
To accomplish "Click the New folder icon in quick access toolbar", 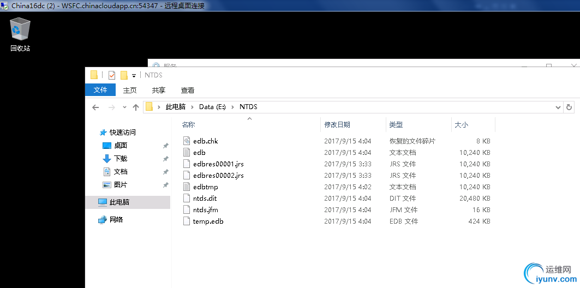I will [124, 75].
